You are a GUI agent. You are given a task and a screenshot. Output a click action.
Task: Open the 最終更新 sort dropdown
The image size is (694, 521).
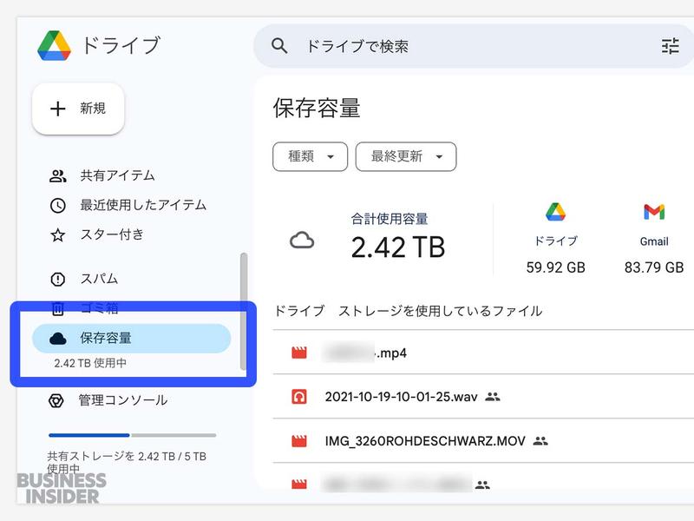point(406,157)
